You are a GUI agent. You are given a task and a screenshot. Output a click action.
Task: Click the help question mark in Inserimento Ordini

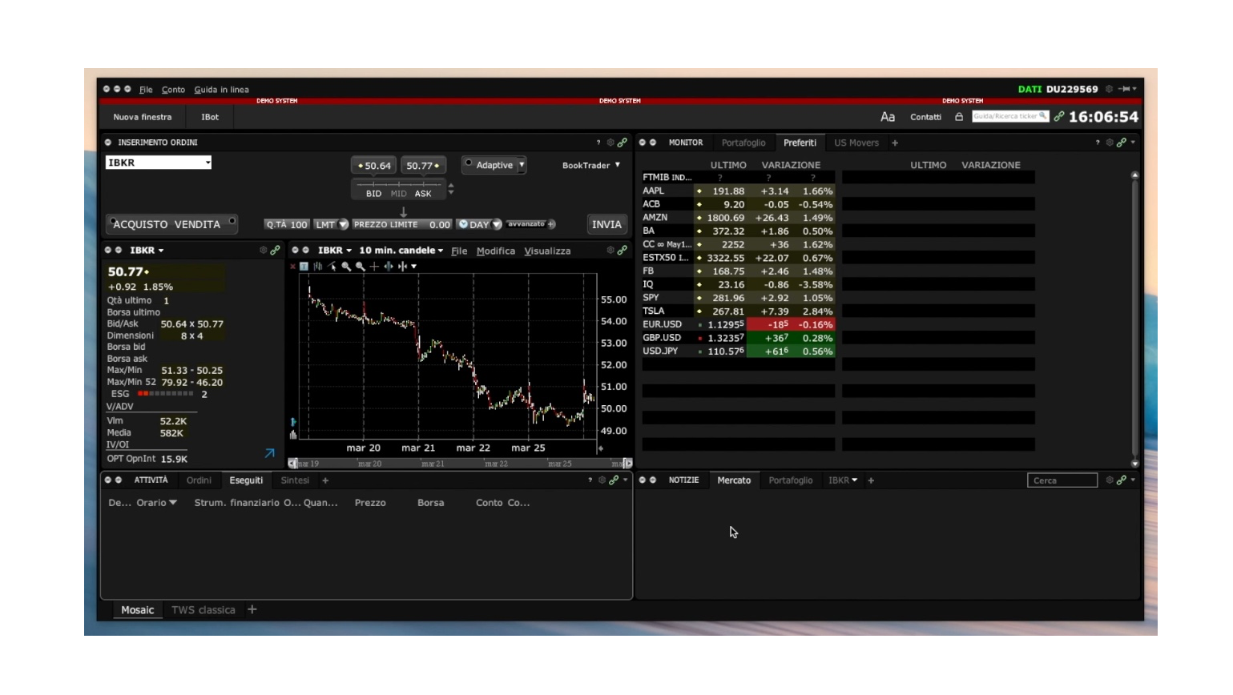(598, 143)
